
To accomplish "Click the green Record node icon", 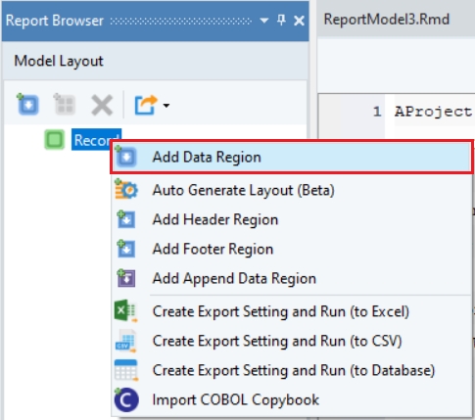I will [x=54, y=140].
